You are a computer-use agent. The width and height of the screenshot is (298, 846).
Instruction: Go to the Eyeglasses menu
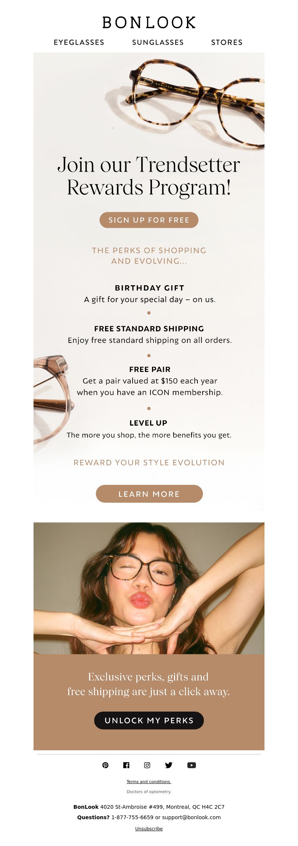pos(79,42)
